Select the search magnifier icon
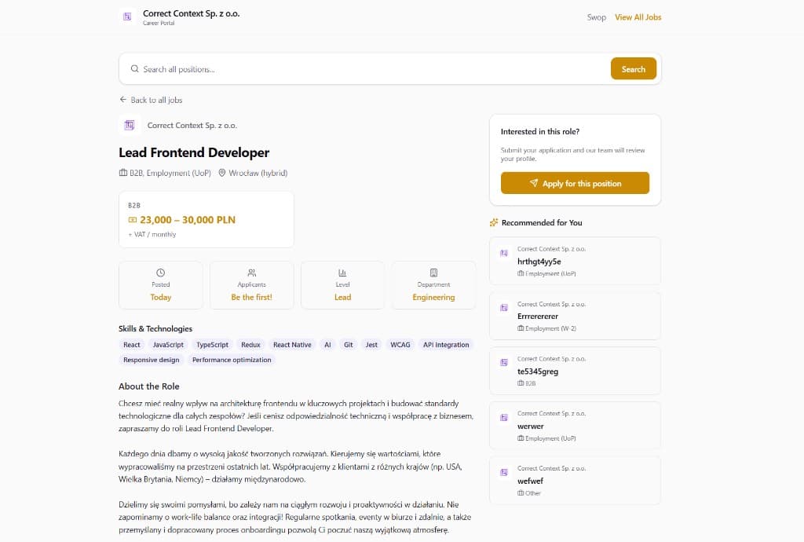804x542 pixels. coord(133,68)
